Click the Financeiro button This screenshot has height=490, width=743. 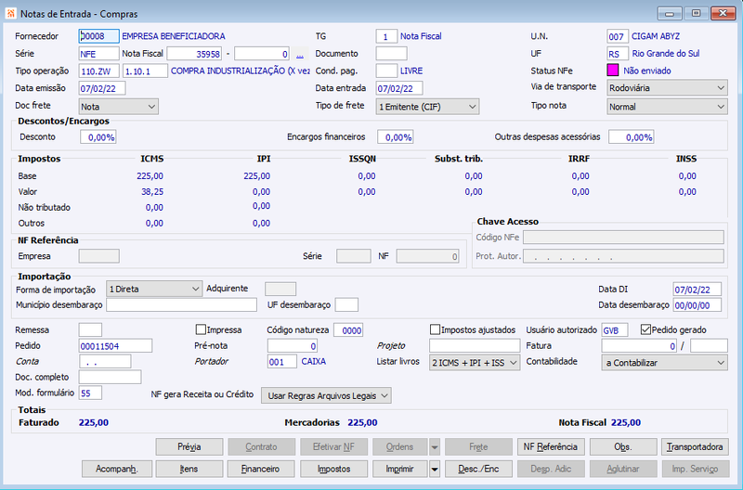[261, 470]
